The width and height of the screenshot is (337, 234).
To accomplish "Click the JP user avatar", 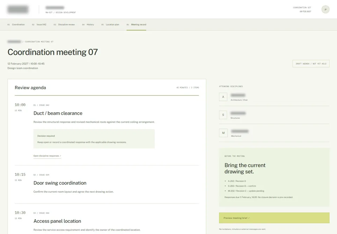I will tap(325, 9).
